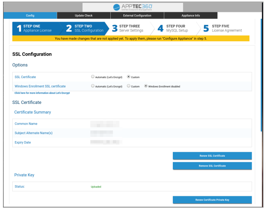Choose Custom for Windows Enrollment SSL certificate
The image size is (266, 209).
point(128,86)
